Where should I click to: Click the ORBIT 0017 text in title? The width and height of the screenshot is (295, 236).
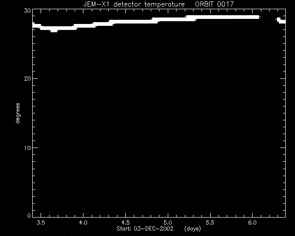coord(214,4)
